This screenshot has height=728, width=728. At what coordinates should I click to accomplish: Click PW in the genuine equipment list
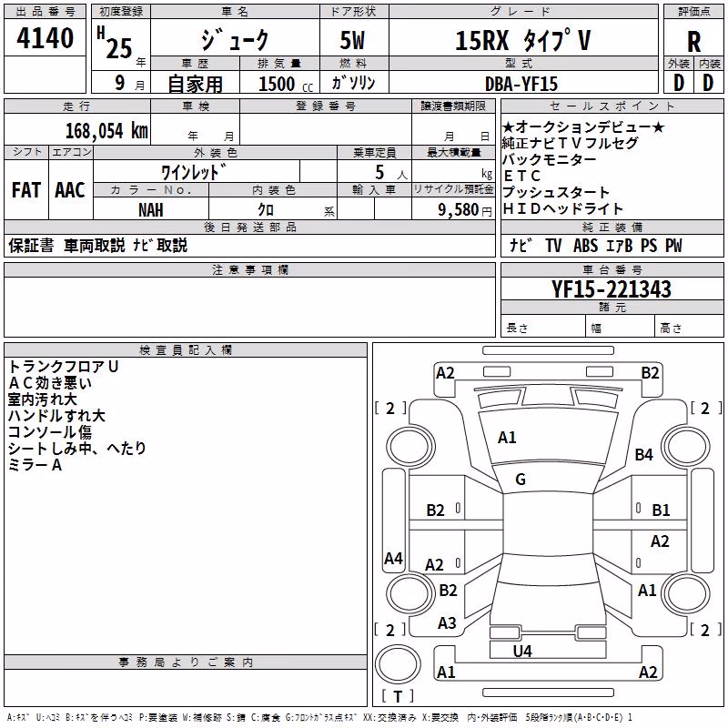pyautogui.click(x=673, y=245)
